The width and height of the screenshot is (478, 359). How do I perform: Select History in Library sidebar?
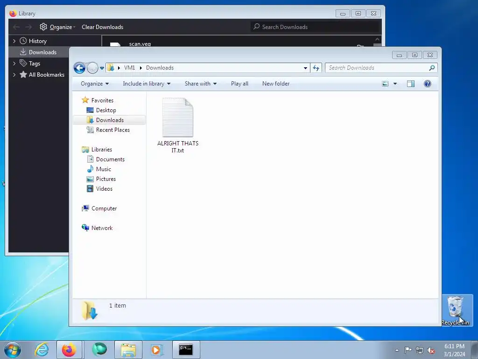37,41
